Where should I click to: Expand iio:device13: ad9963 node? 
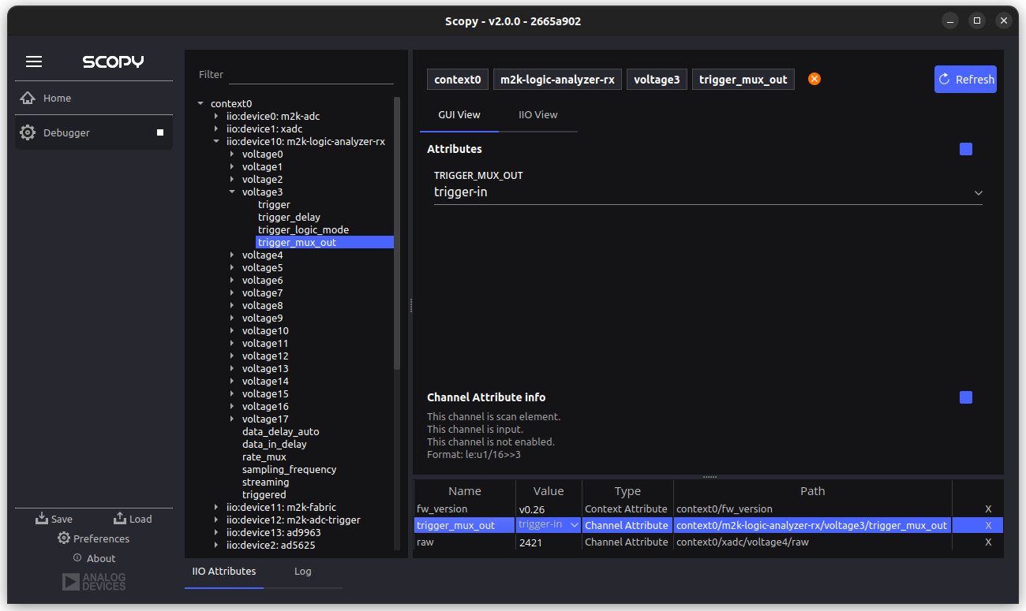216,532
